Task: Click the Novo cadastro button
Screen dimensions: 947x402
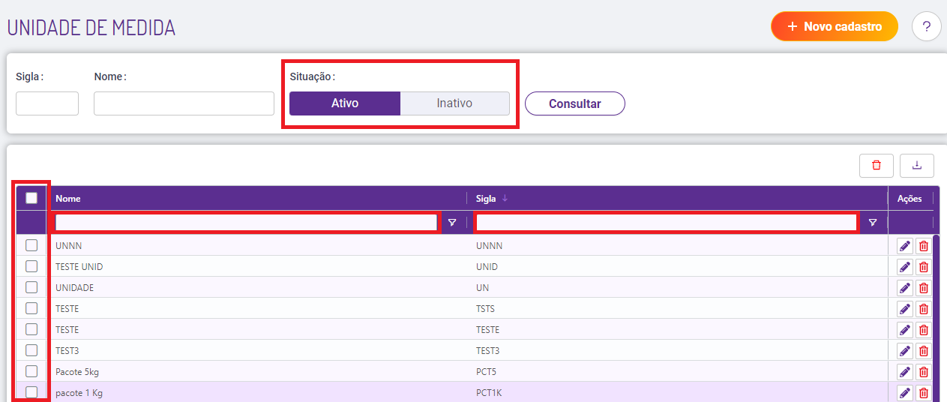Action: (834, 27)
